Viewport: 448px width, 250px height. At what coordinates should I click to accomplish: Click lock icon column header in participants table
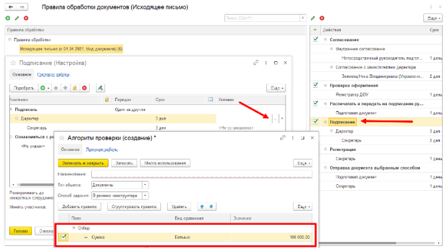click(107, 100)
